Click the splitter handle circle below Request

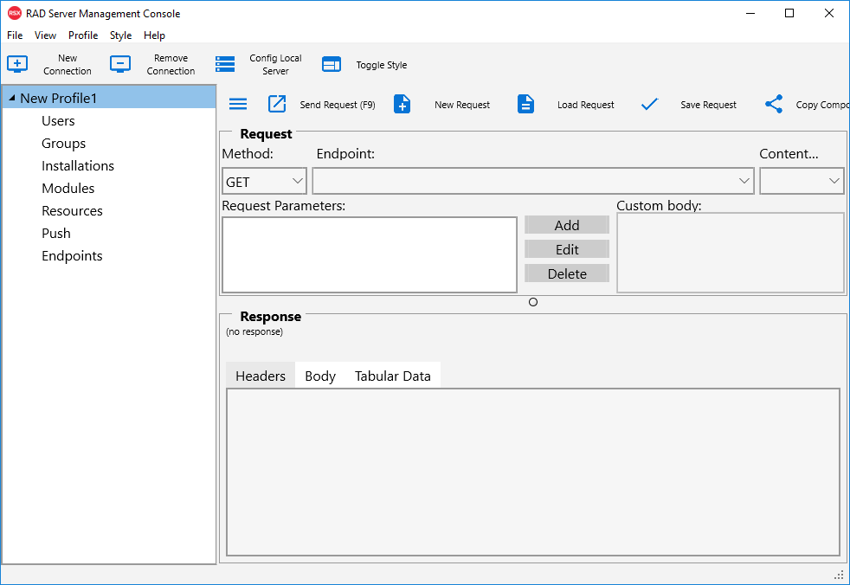[x=533, y=302]
